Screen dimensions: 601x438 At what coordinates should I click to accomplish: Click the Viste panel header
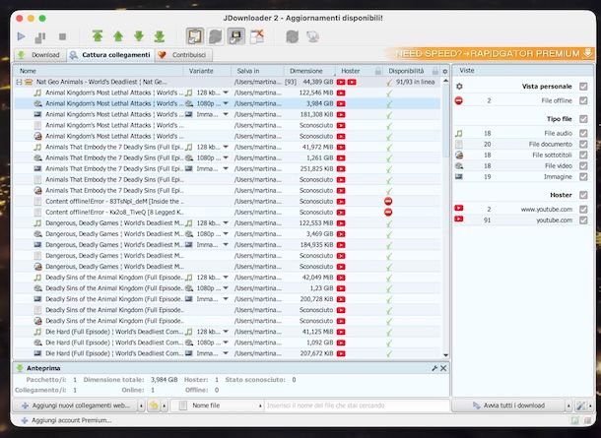pos(523,71)
